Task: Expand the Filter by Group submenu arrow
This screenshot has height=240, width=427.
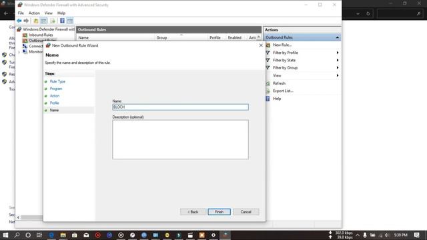Action: pos(338,68)
